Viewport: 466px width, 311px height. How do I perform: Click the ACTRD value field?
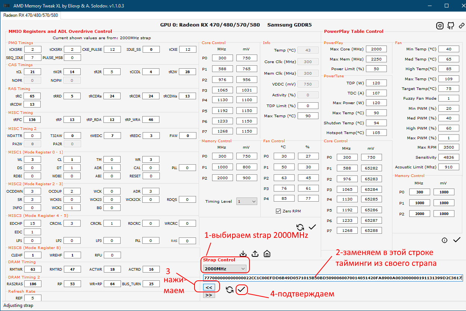(151, 269)
